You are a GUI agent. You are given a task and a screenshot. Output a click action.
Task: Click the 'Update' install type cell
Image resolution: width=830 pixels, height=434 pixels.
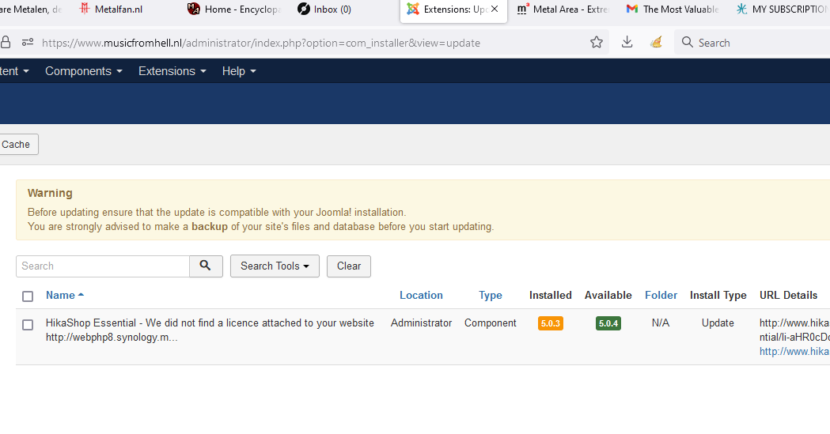click(x=718, y=323)
